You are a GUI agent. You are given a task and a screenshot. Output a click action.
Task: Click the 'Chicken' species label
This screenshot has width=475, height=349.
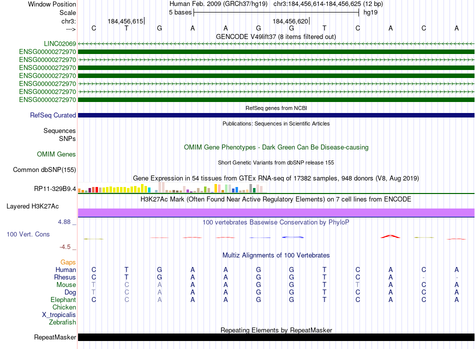tap(64, 307)
